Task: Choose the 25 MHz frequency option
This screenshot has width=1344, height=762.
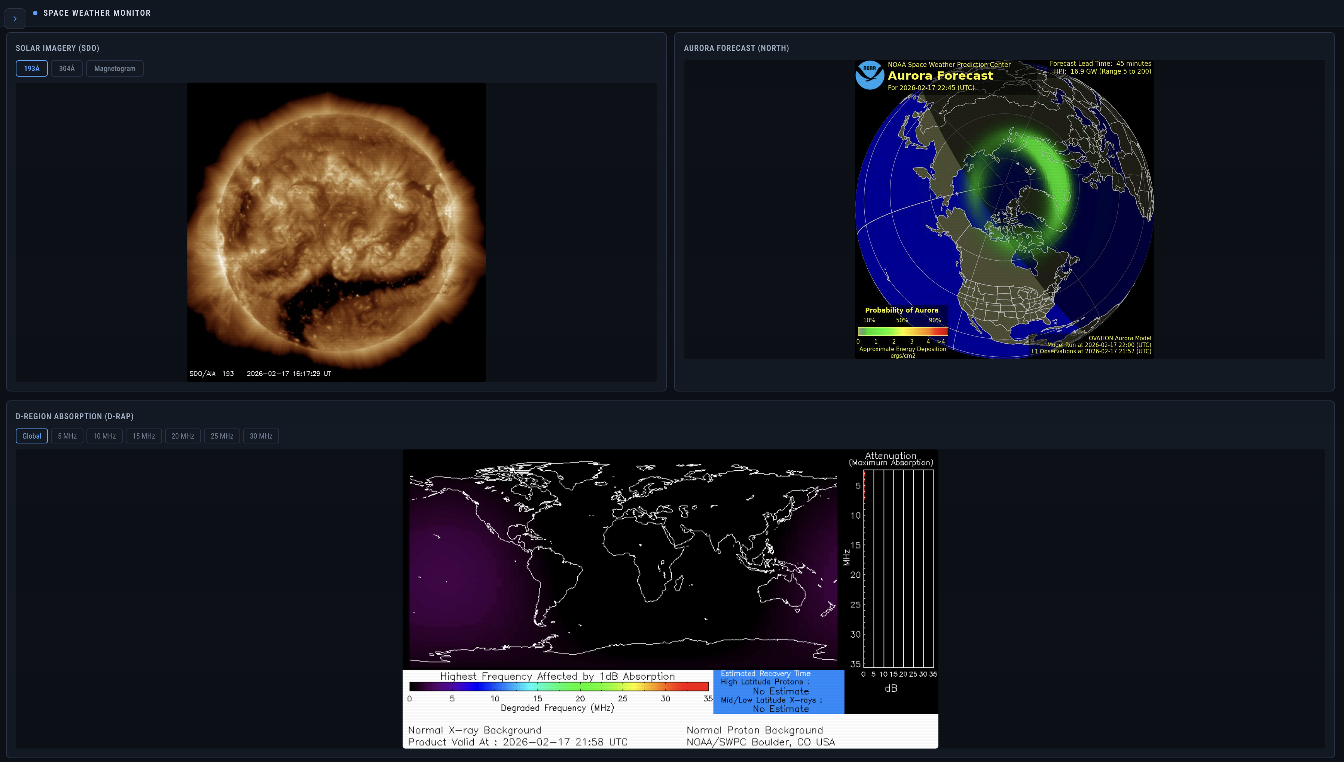Action: pyautogui.click(x=222, y=436)
